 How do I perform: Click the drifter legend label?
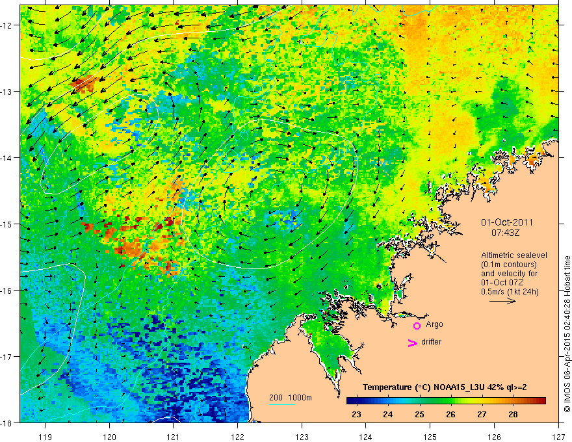point(431,342)
